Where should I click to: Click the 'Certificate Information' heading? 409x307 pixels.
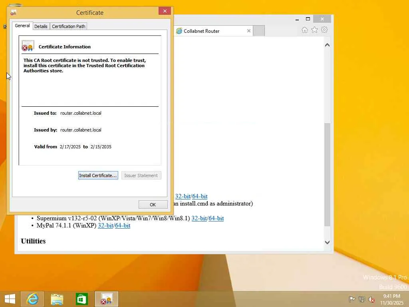65,47
